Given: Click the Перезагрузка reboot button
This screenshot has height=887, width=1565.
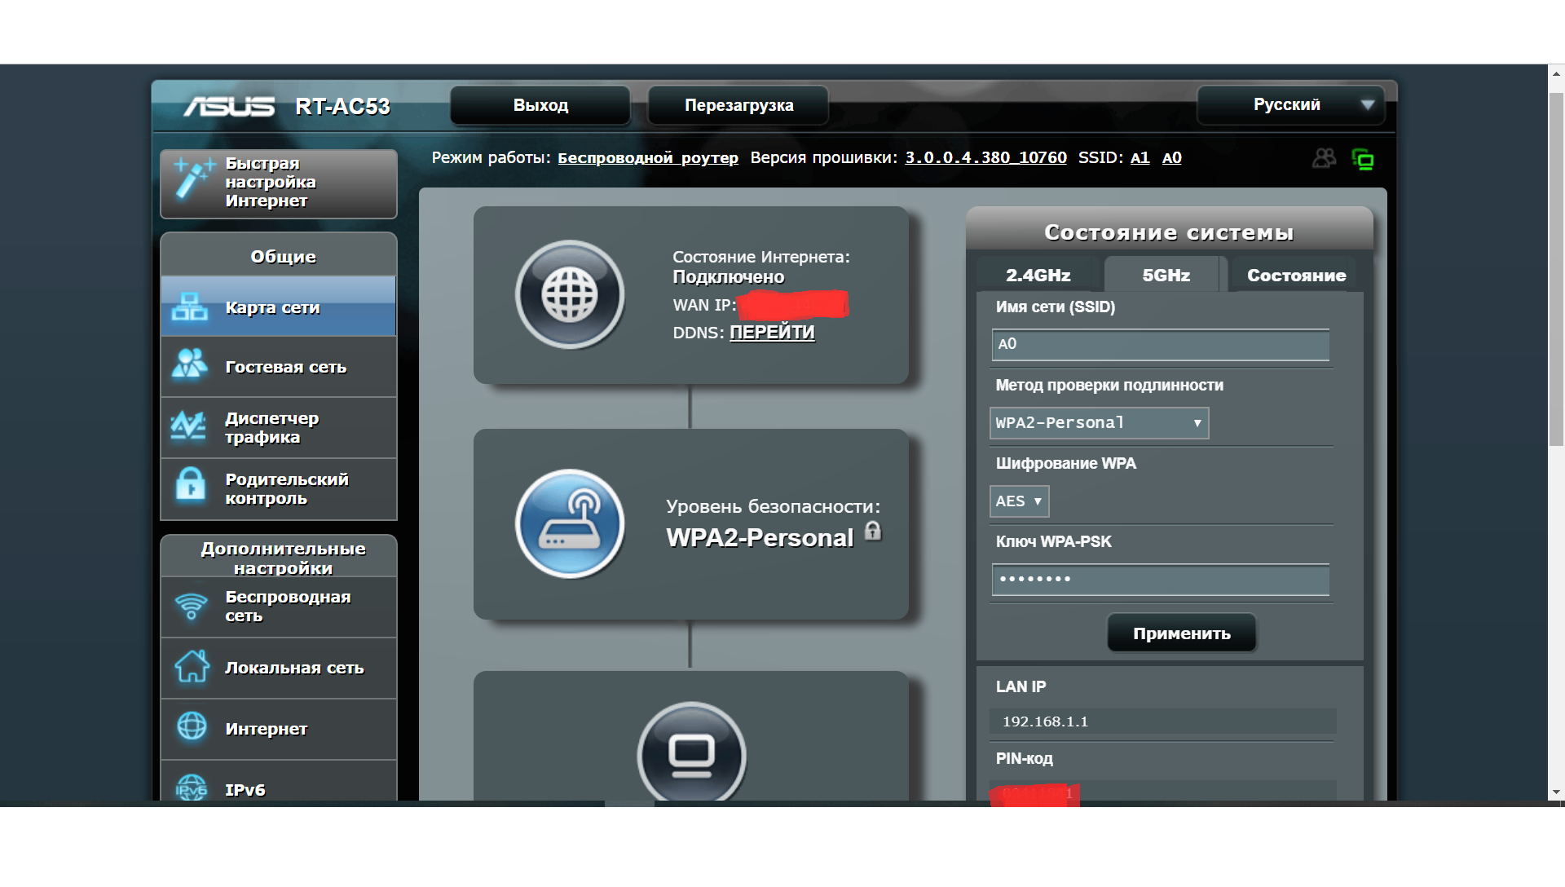Looking at the screenshot, I should point(738,105).
